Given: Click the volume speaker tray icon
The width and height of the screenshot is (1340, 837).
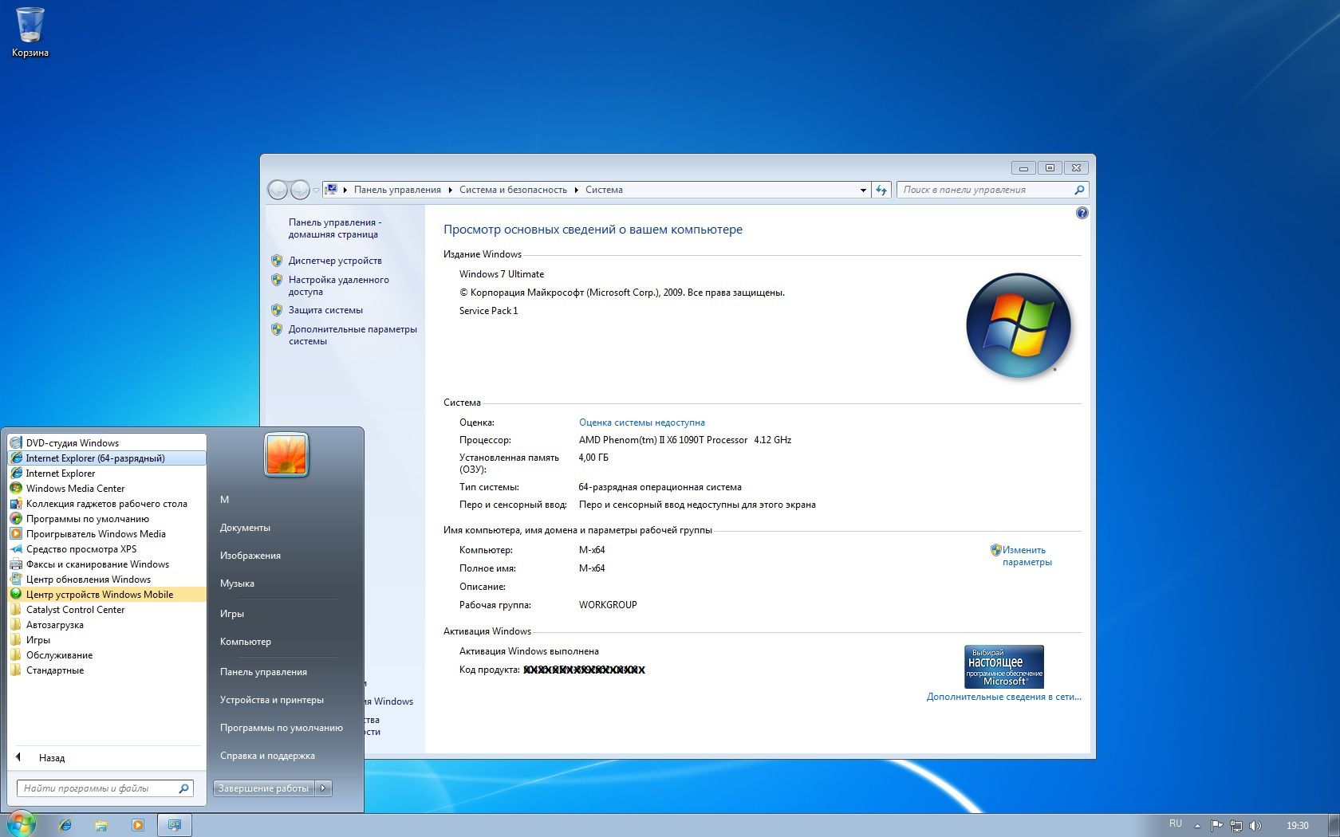Looking at the screenshot, I should [x=1255, y=826].
